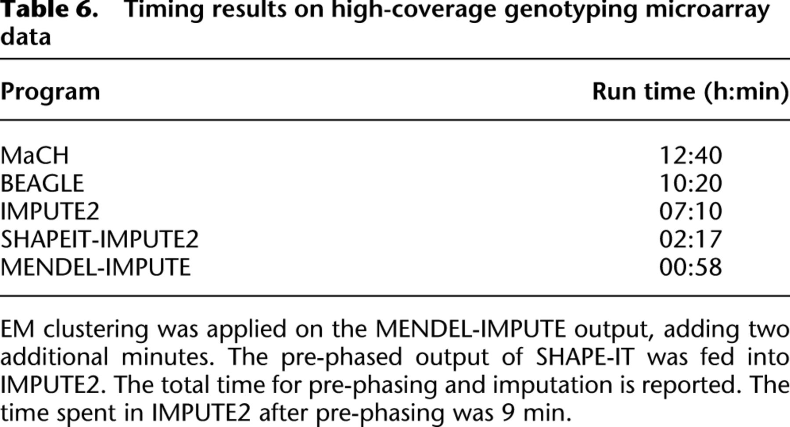Click 'EM clustering' in the footnote
790x427 pixels.
point(74,330)
